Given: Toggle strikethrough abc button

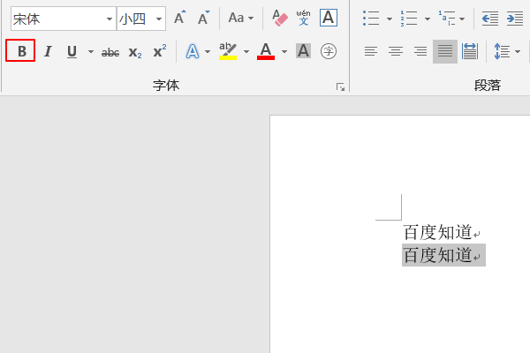Looking at the screenshot, I should pyautogui.click(x=110, y=52).
